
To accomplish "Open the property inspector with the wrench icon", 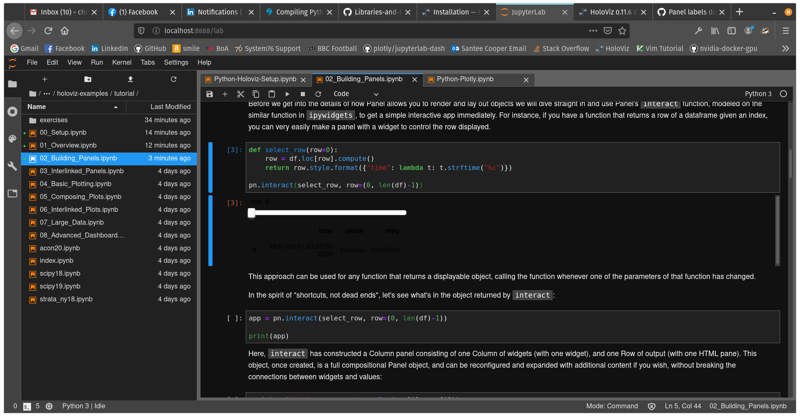I will tap(12, 166).
